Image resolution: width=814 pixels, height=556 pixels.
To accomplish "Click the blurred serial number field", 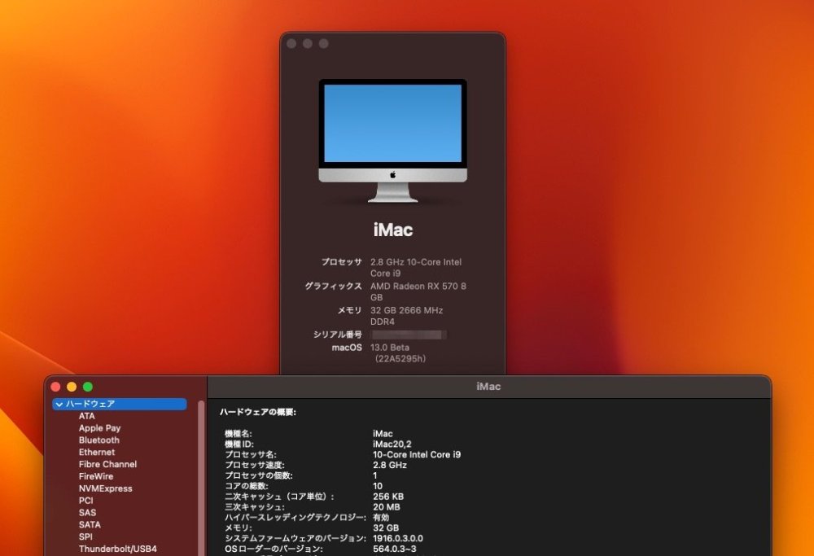I will (409, 335).
